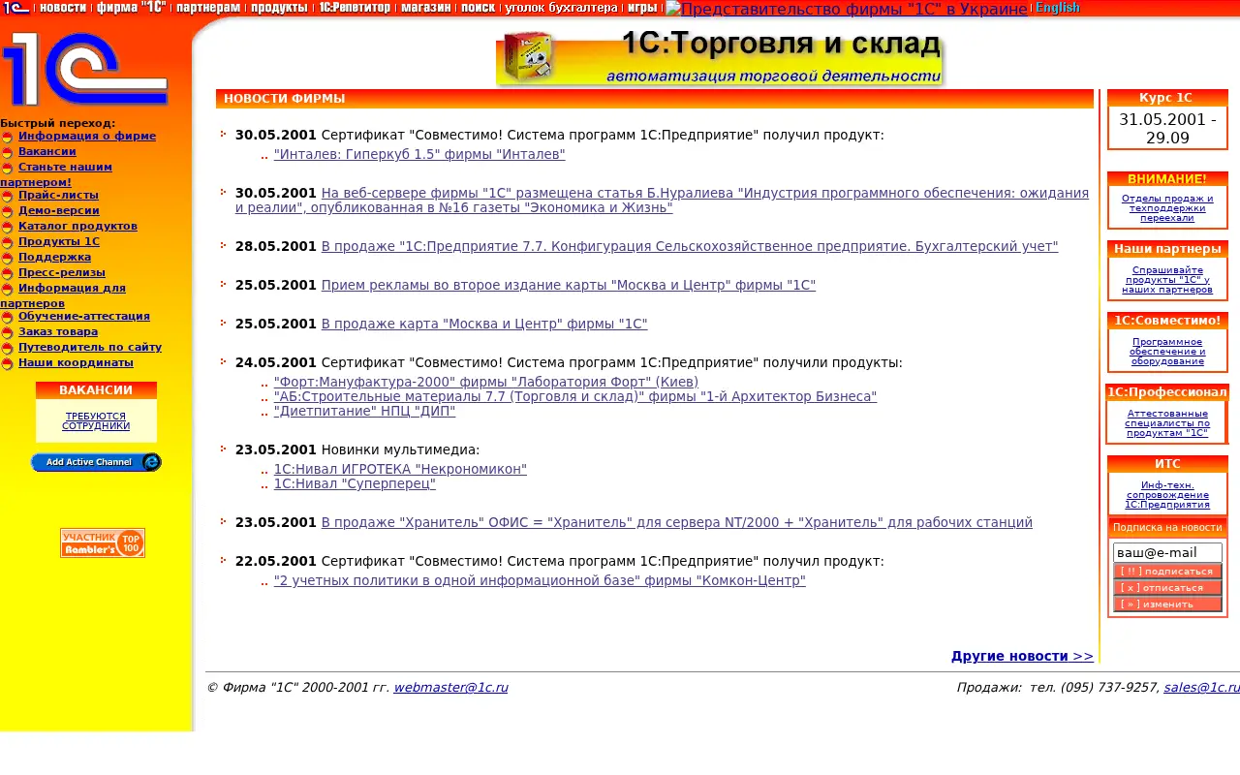This screenshot has height=775, width=1240.
Task: Open the 1С:Торговля и склад banner
Action: click(x=720, y=58)
